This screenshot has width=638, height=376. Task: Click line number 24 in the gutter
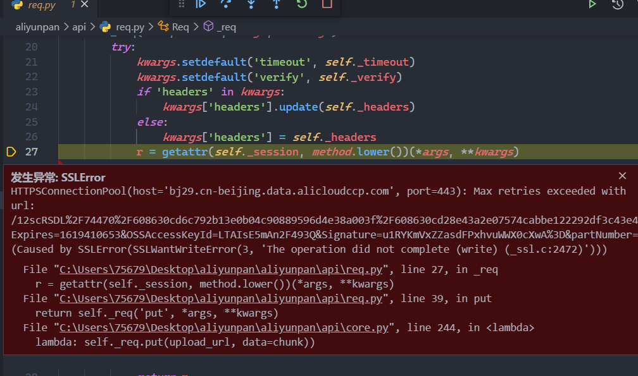[33, 106]
